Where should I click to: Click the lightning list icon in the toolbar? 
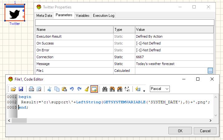click(x=138, y=89)
